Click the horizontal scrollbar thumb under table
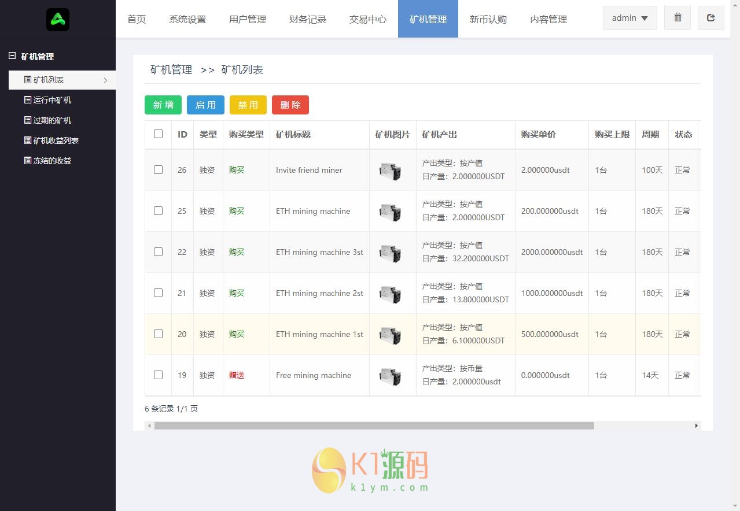Screen dimensions: 740x511 pos(374,426)
